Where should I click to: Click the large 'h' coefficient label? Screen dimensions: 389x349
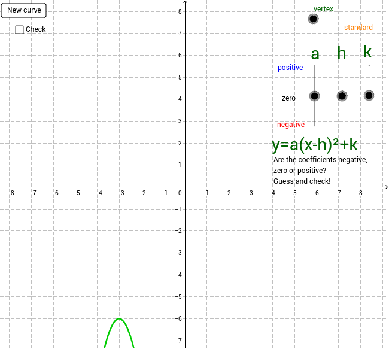(x=342, y=53)
